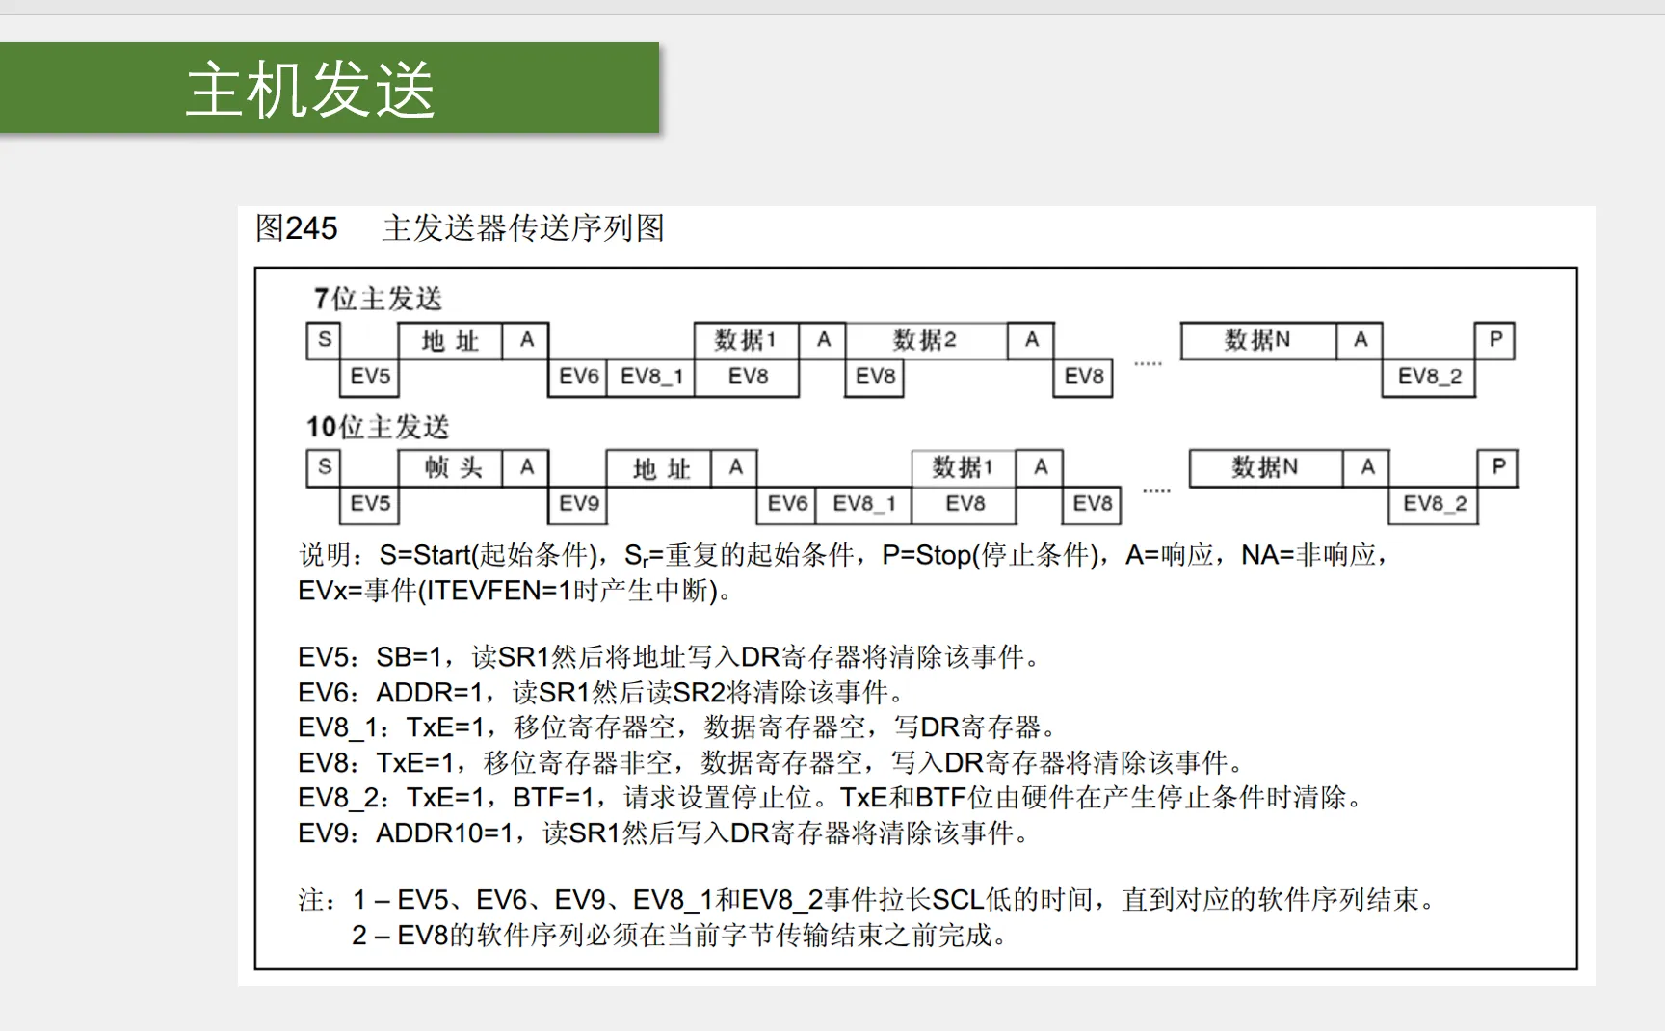The height and width of the screenshot is (1031, 1665).
Task: Click the EV6 box in the 7位主发送 sequence
Action: (578, 377)
